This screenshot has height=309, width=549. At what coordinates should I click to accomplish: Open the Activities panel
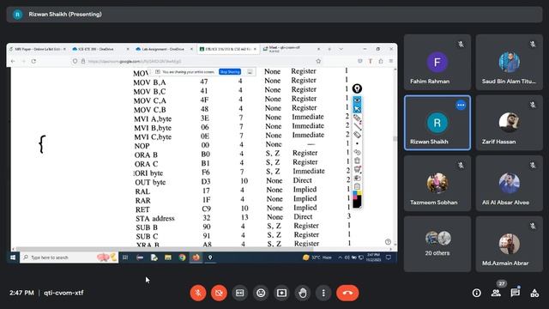[534, 293]
